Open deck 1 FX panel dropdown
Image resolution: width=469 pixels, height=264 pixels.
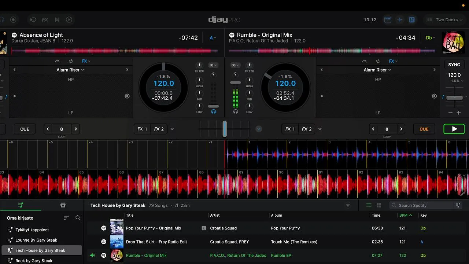[86, 61]
